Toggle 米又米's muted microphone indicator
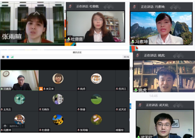The width and height of the screenshot is (195, 138). pos(44,89)
